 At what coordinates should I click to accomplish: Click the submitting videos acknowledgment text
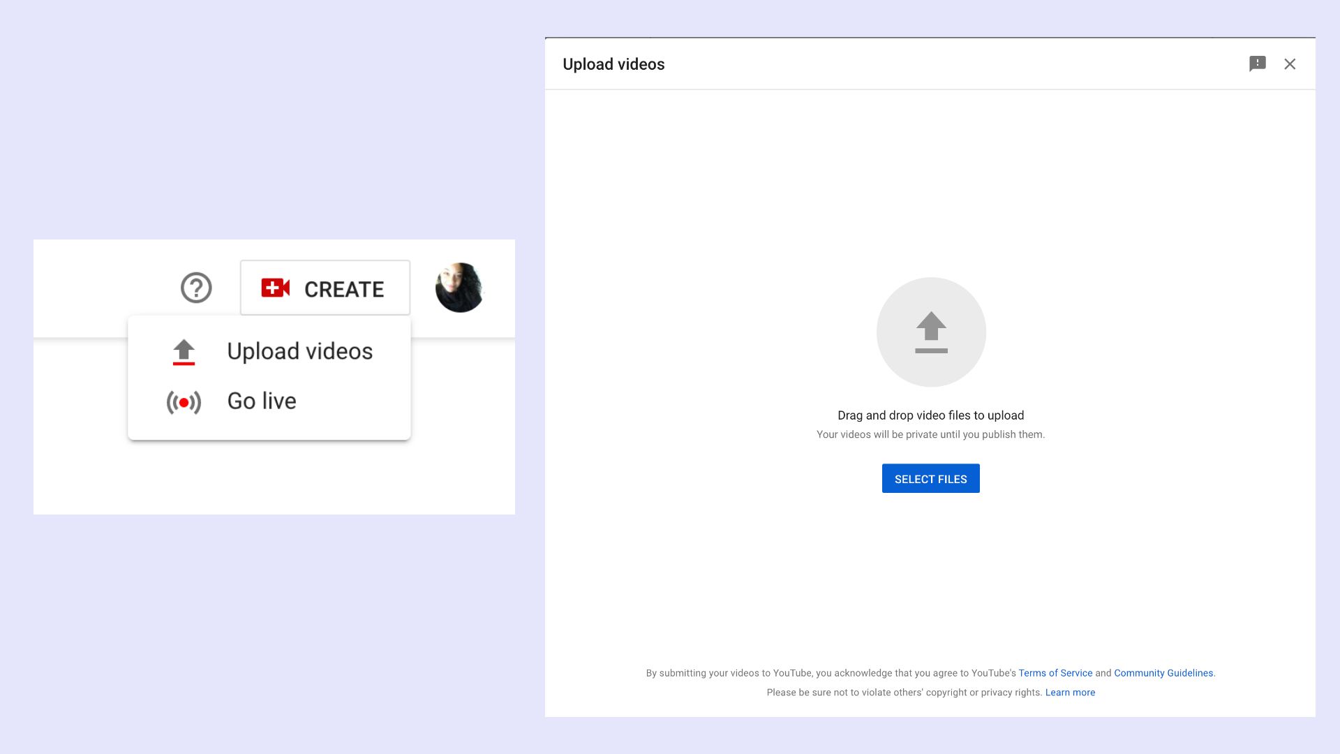point(831,673)
